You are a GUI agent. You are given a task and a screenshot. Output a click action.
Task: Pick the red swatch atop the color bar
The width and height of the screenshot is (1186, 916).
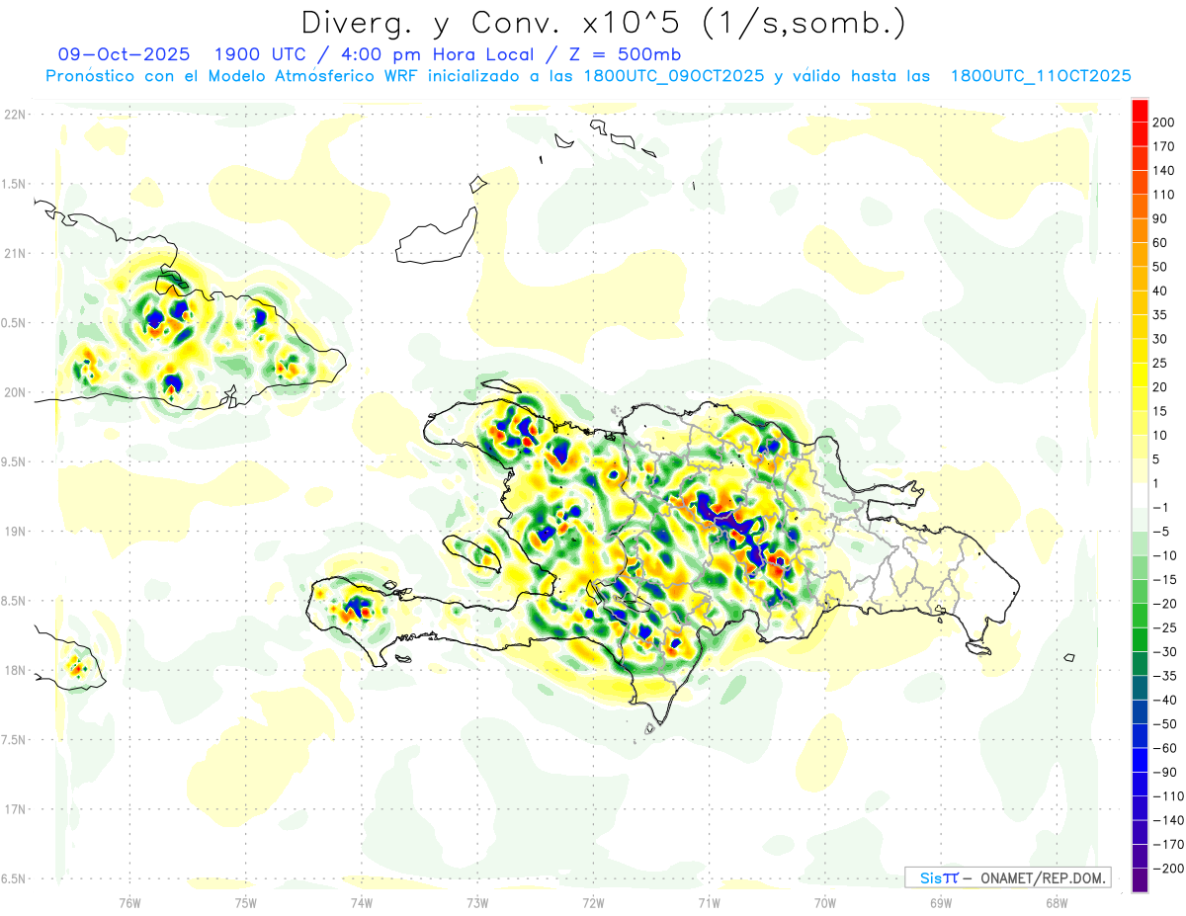[1140, 110]
